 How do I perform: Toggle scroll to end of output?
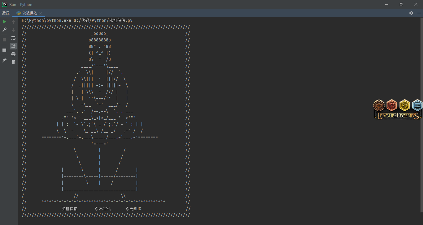pyautogui.click(x=13, y=46)
